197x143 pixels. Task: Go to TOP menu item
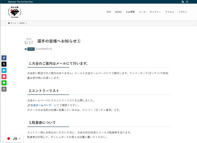pos(109,12)
